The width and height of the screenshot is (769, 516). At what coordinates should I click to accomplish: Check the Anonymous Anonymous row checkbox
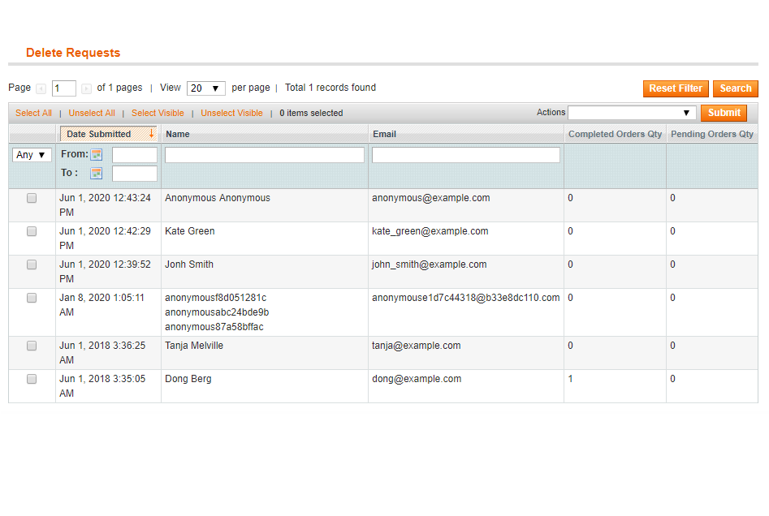(32, 198)
